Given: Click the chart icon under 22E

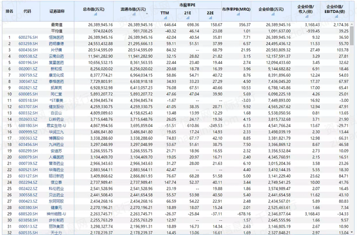Looking at the screenshot, I should coord(210,18).
